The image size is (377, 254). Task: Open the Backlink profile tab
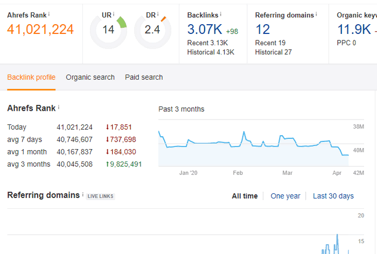(x=31, y=77)
